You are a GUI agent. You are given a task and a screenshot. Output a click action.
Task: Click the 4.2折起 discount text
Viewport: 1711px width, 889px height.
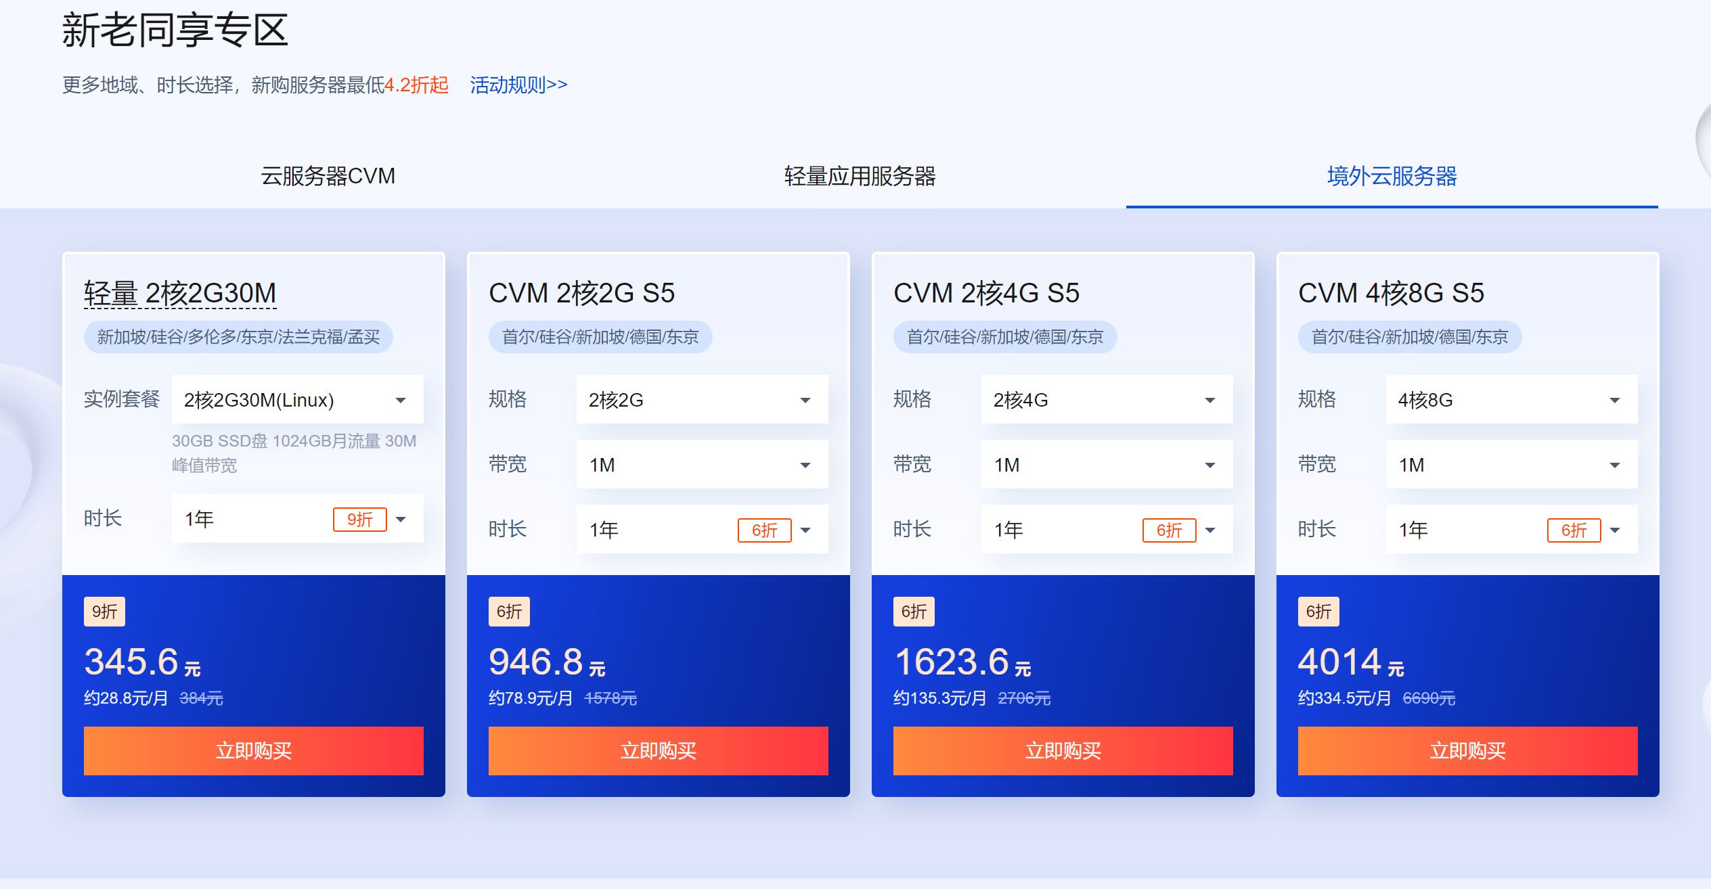coord(416,85)
